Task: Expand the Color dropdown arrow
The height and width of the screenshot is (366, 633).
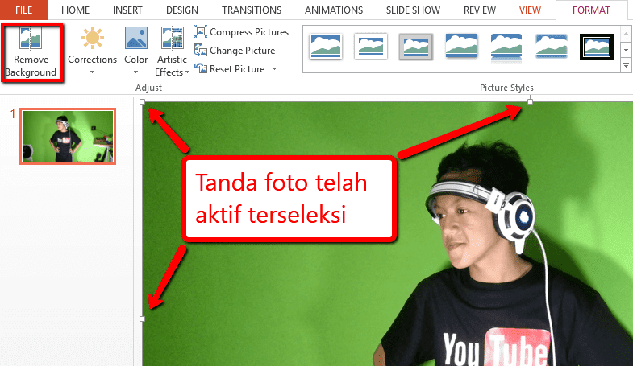Action: click(136, 72)
